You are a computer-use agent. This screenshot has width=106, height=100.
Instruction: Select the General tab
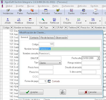tap(24, 37)
